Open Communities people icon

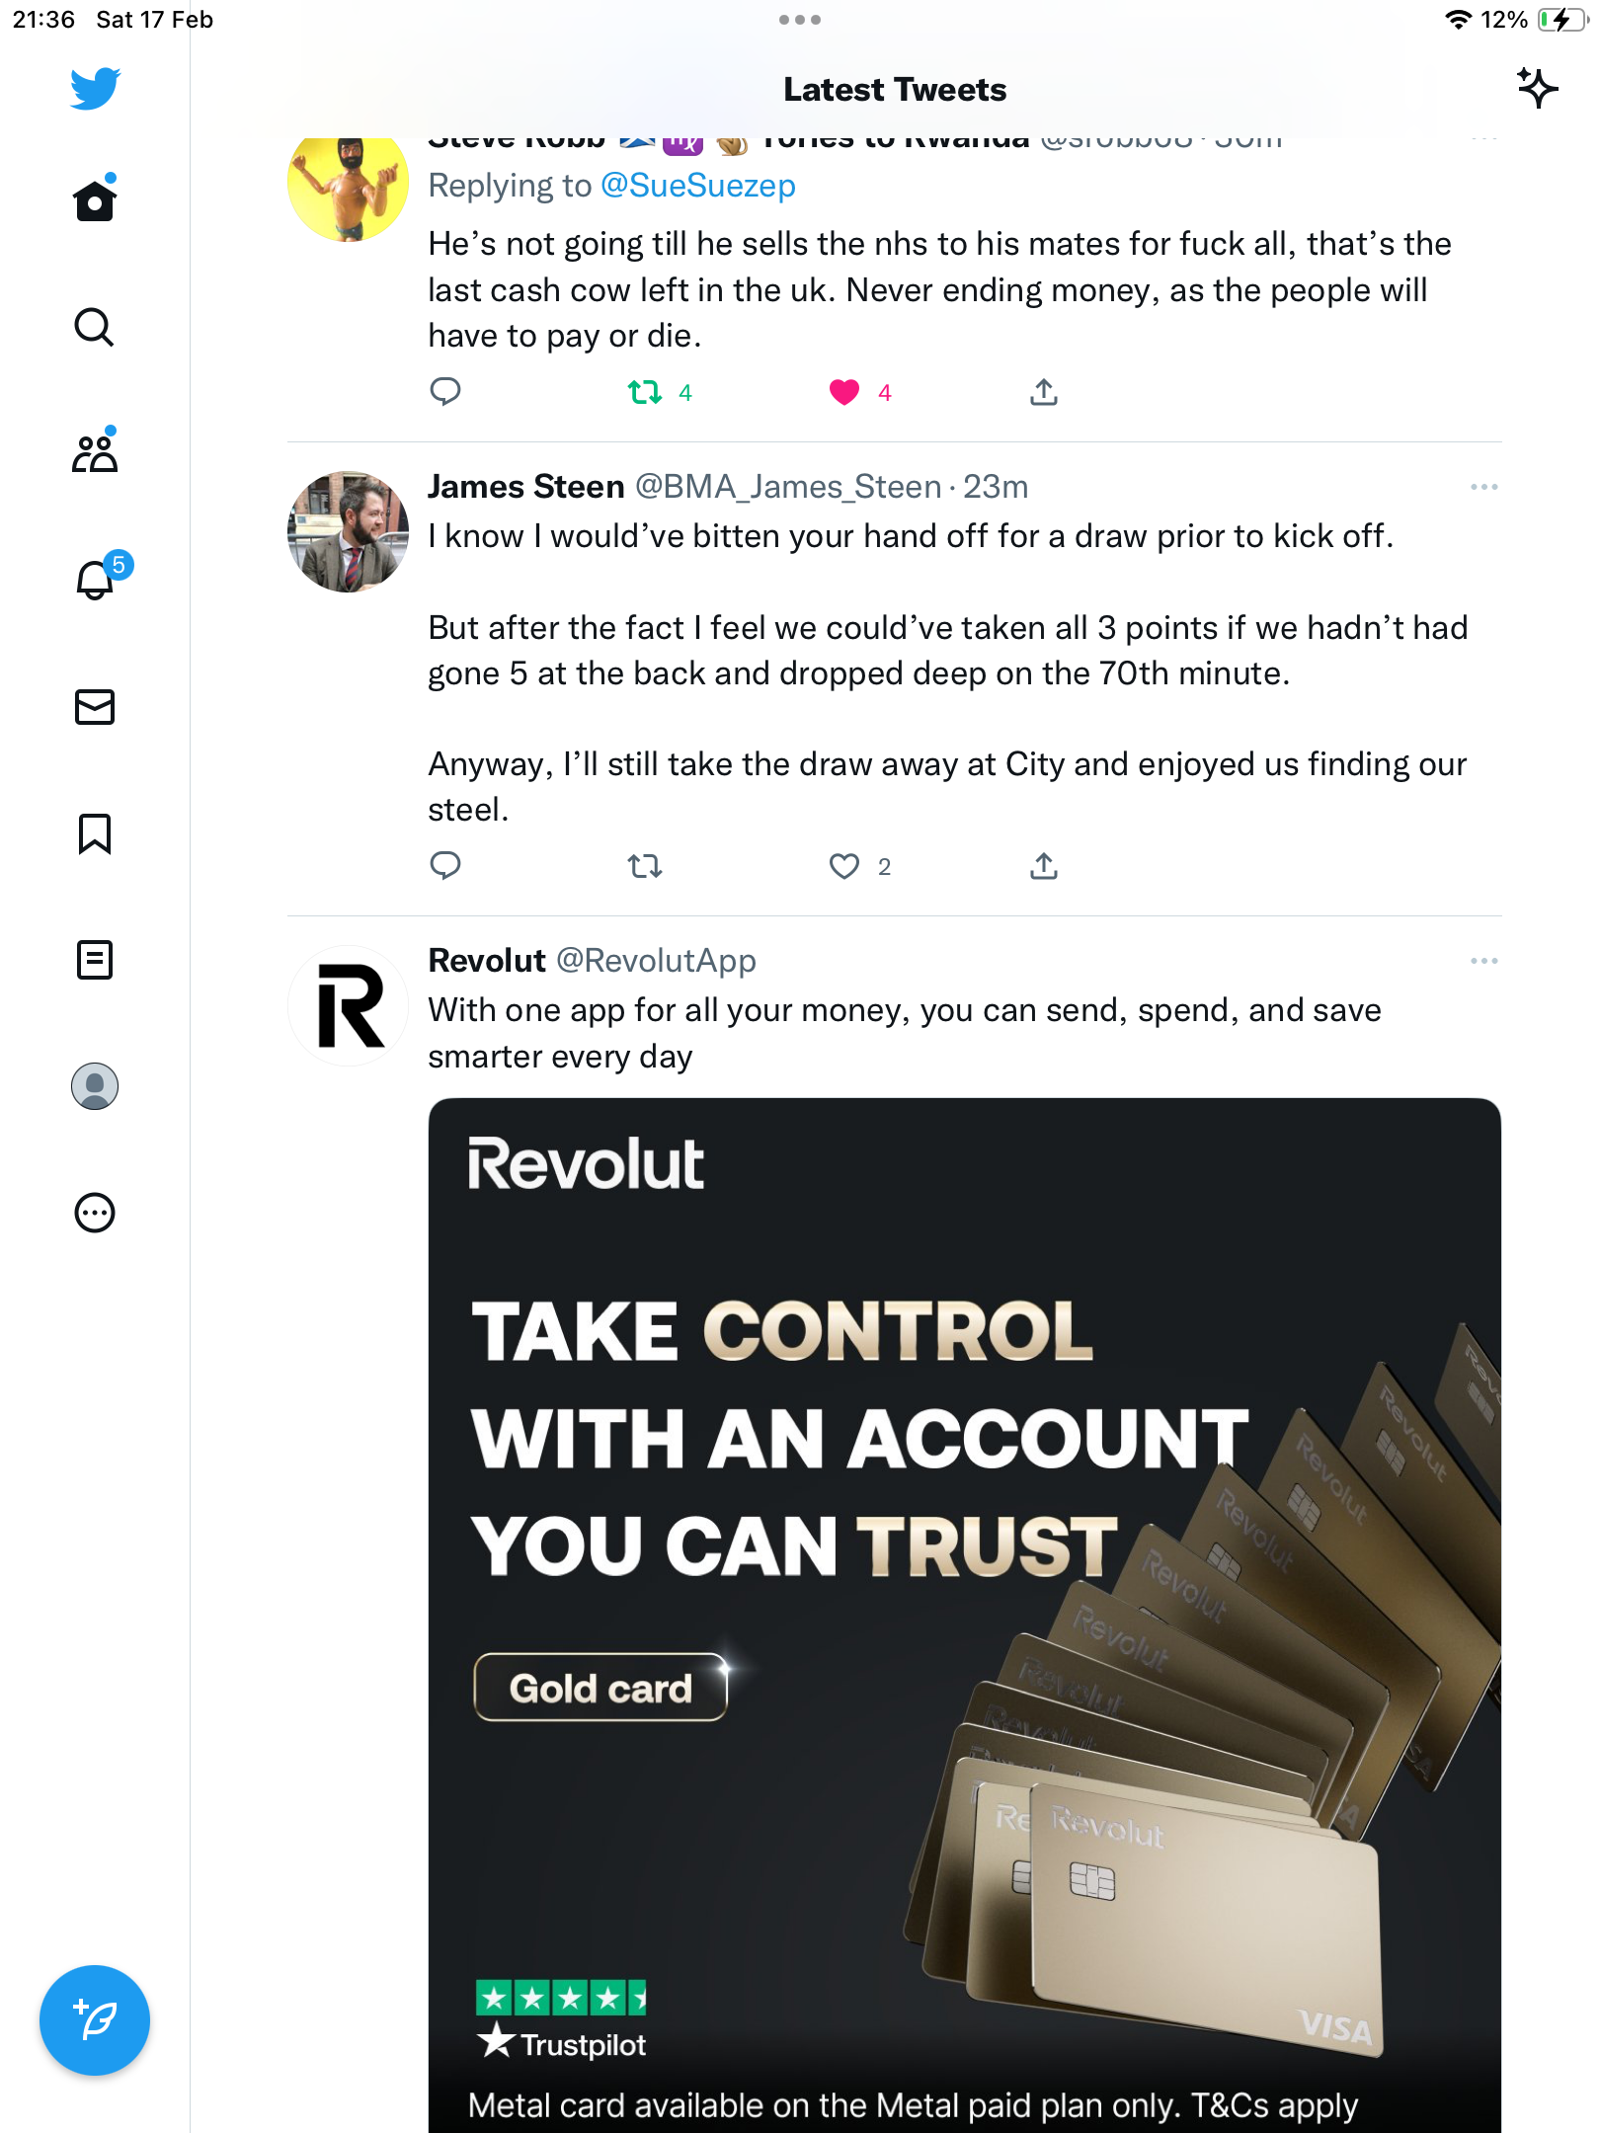point(95,453)
